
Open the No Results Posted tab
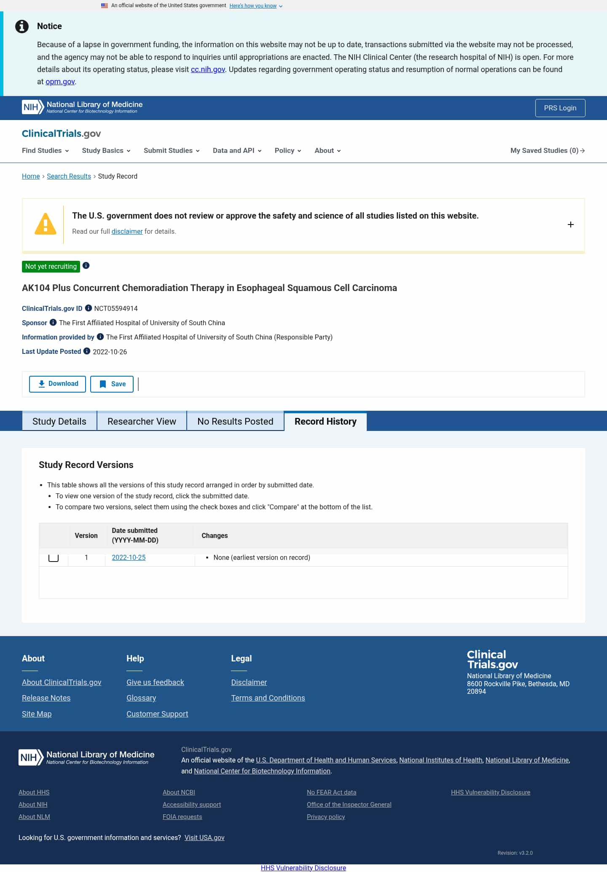pos(235,421)
